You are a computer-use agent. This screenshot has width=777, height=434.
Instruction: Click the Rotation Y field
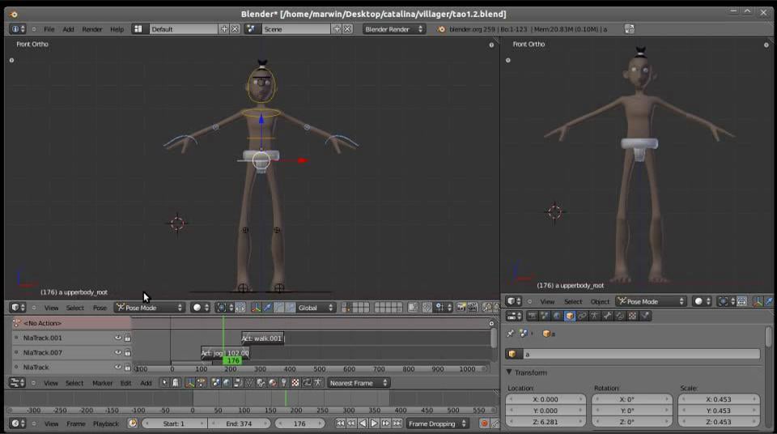click(x=632, y=411)
